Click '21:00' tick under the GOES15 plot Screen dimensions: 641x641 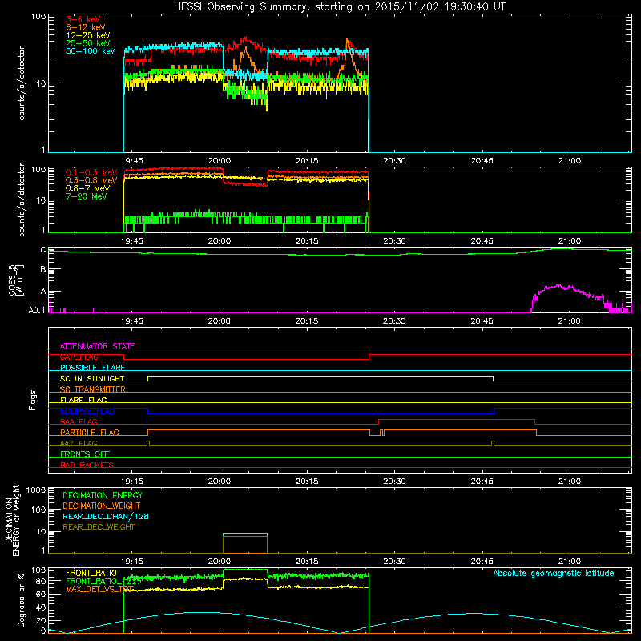point(570,321)
